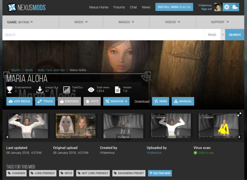The height and width of the screenshot is (180, 247).
Task: Click the VValentour username at top
Action: pos(205,5)
